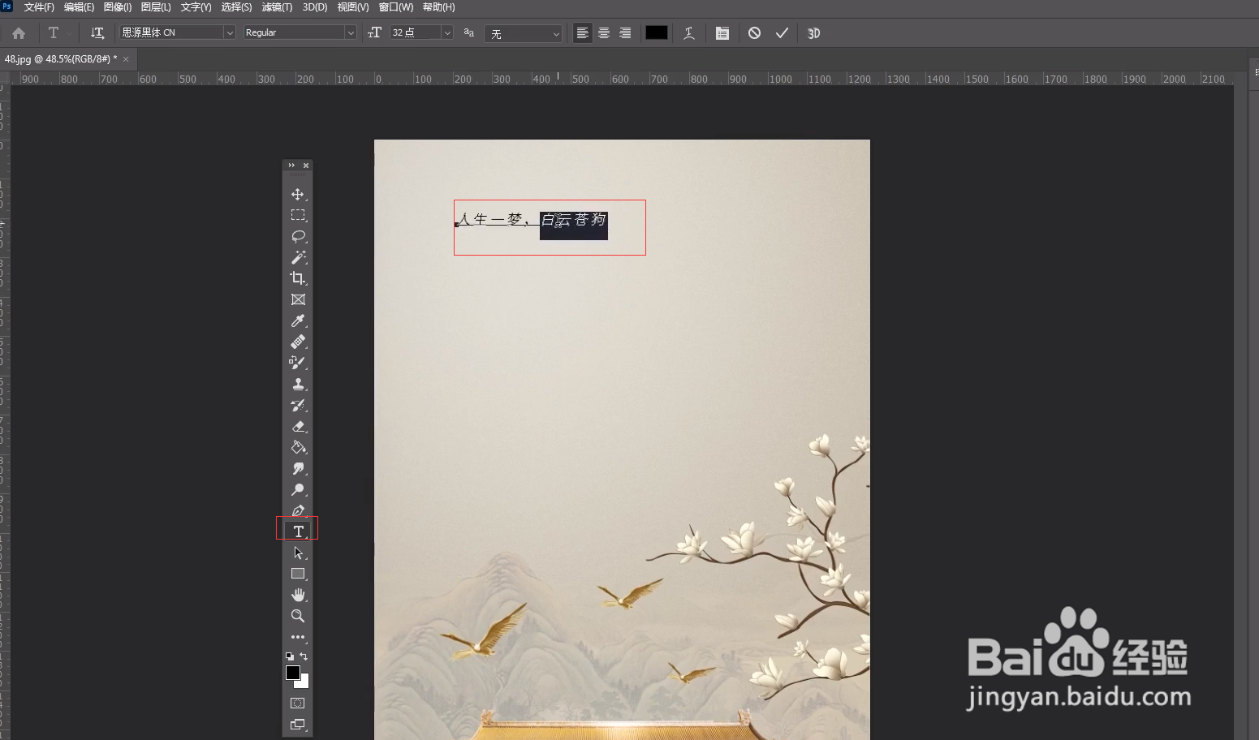Click the font size field showing 32 点
Screen dimensions: 1259x740
click(x=416, y=32)
